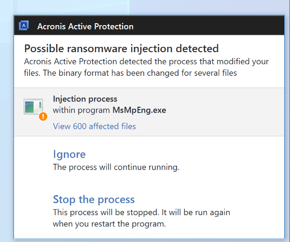The width and height of the screenshot is (290, 242).
Task: Click the 'within program' text
Action: pos(82,110)
